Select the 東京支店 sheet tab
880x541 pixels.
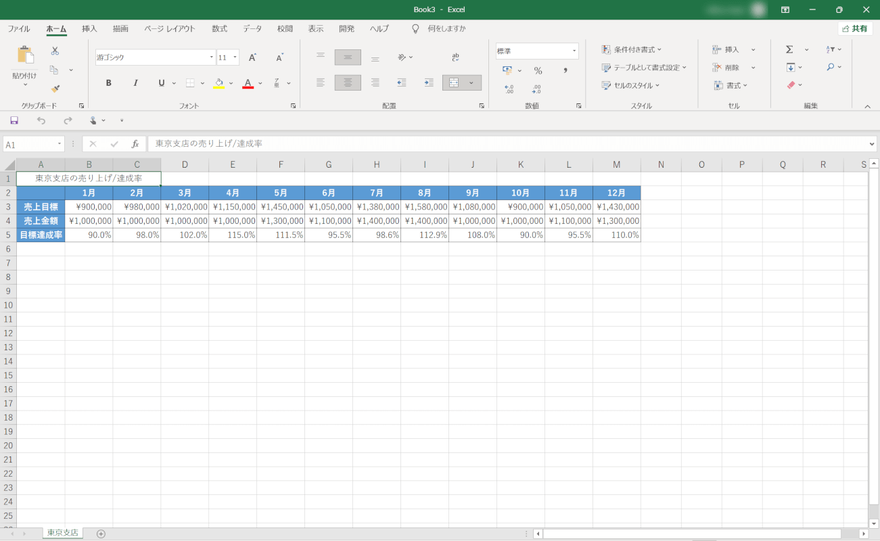(x=63, y=533)
